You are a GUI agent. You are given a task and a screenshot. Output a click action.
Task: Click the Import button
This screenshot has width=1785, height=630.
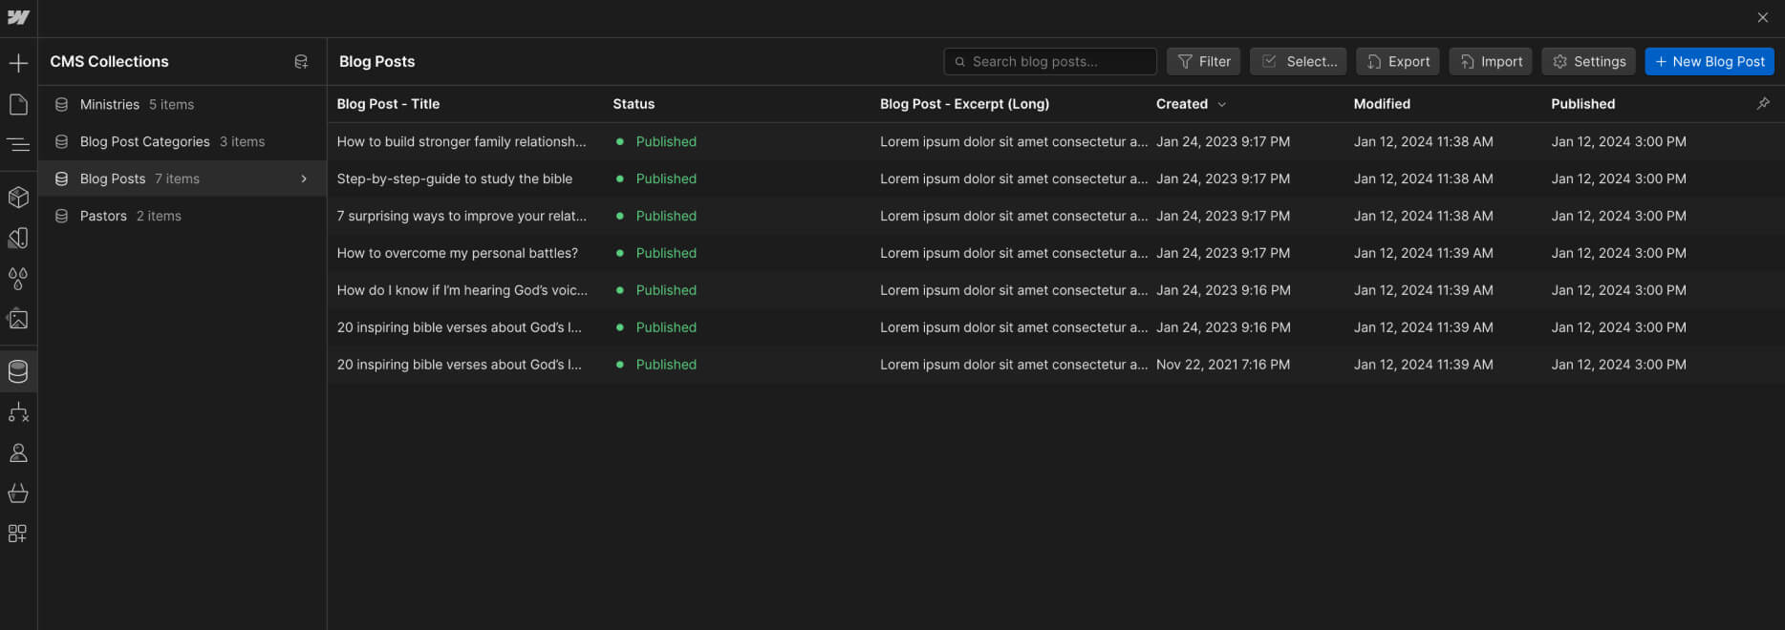pyautogui.click(x=1491, y=61)
